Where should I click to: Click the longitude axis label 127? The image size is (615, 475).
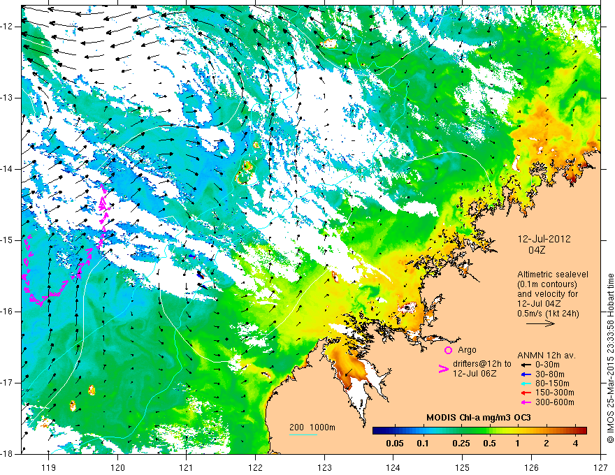pos(600,467)
